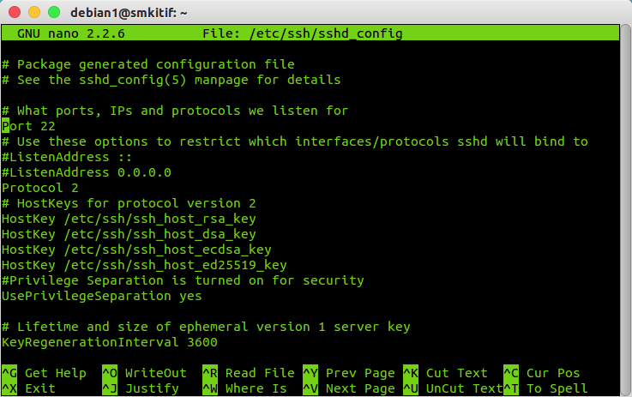The width and height of the screenshot is (632, 397).
Task: Click the orange minimize window button
Action: pos(33,13)
